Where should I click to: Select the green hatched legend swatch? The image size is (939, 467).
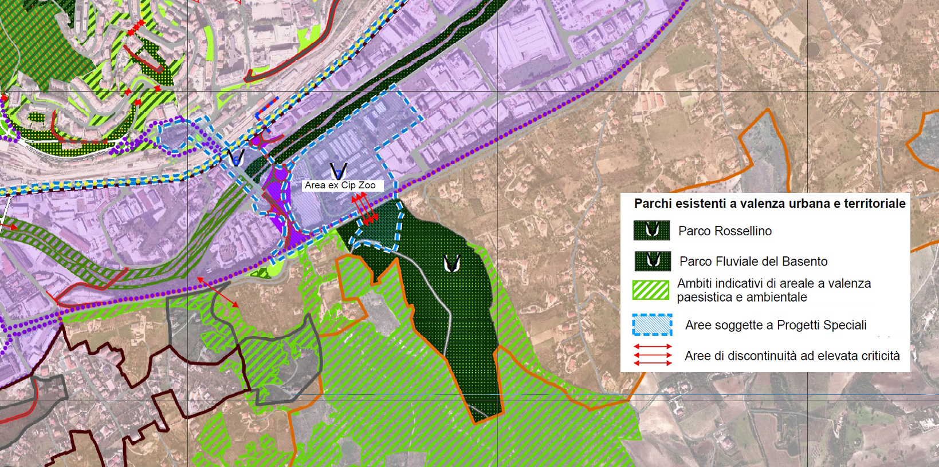click(651, 290)
